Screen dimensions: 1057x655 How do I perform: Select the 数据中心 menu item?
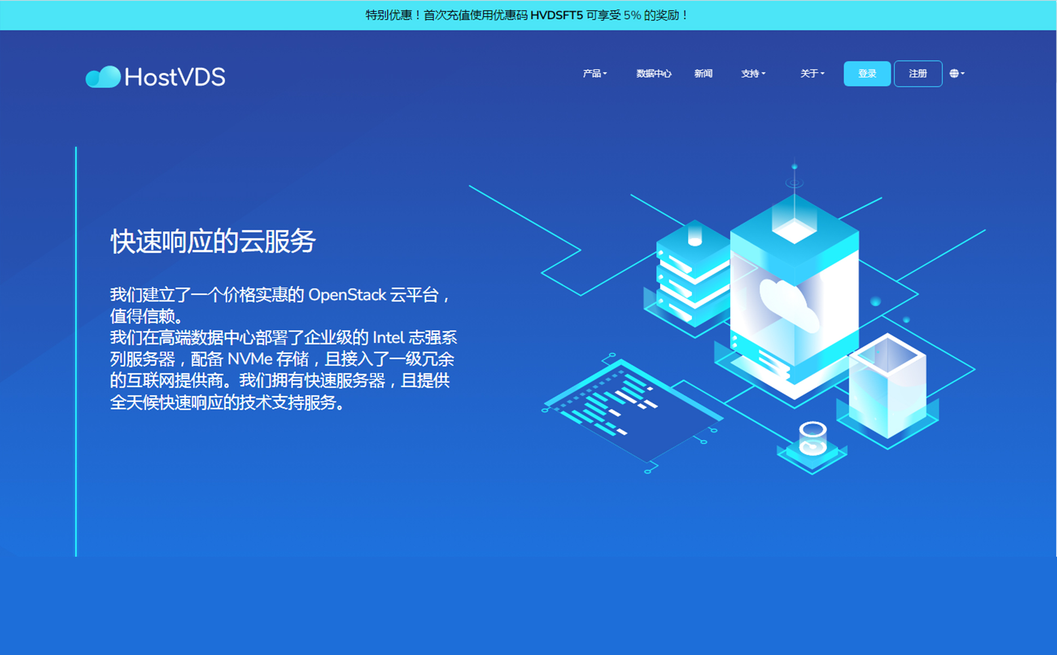[x=653, y=74]
